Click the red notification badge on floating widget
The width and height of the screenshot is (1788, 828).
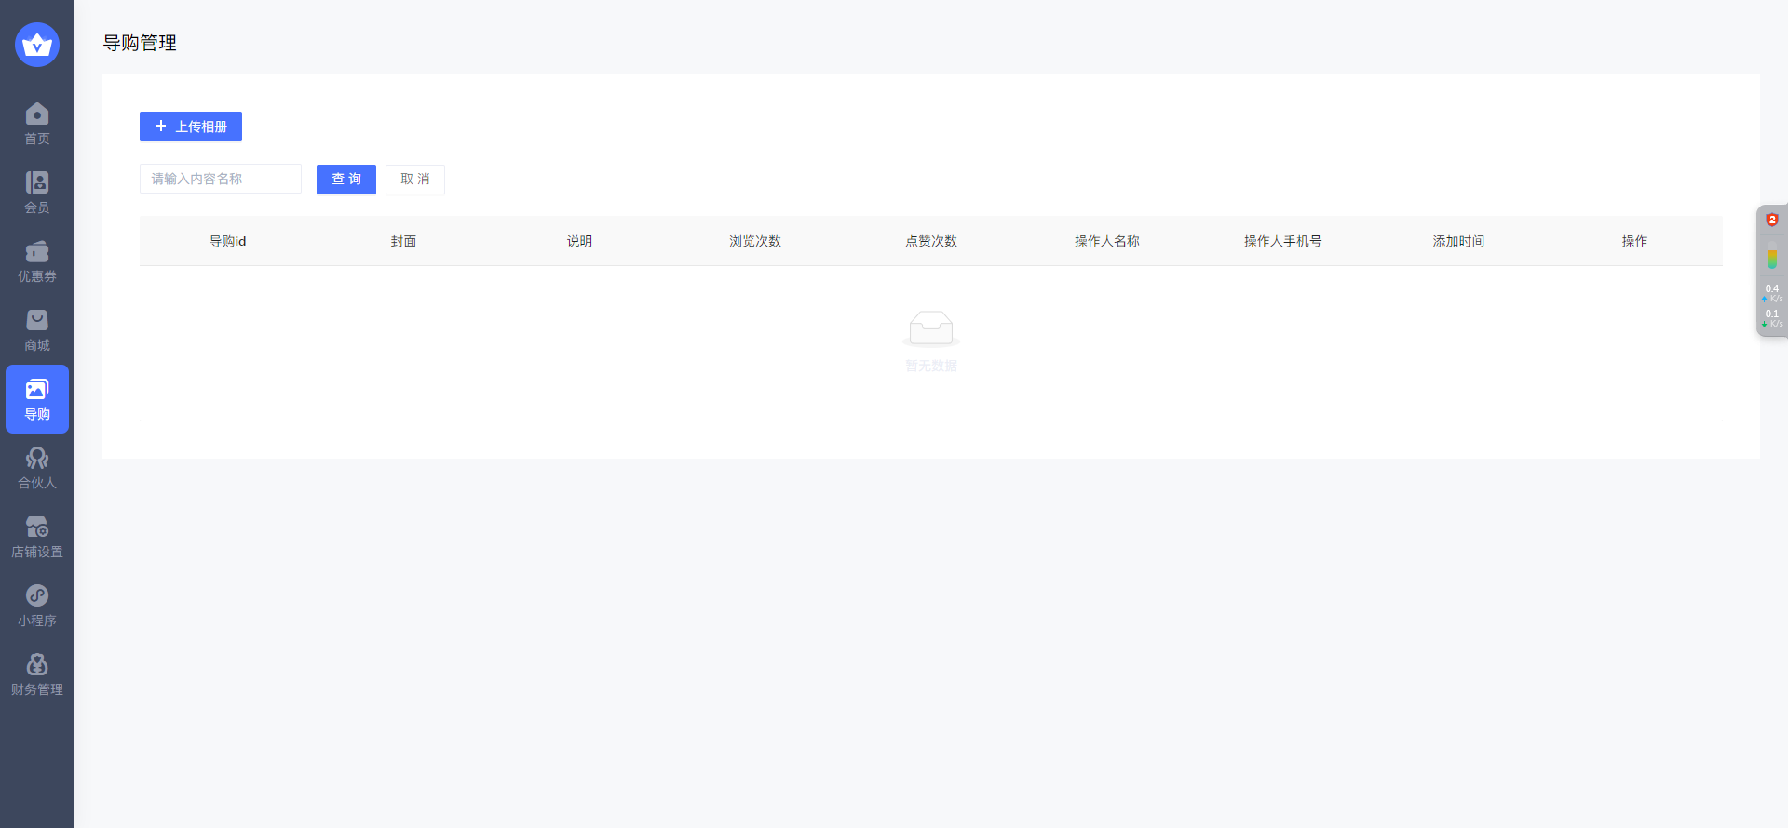click(x=1772, y=220)
